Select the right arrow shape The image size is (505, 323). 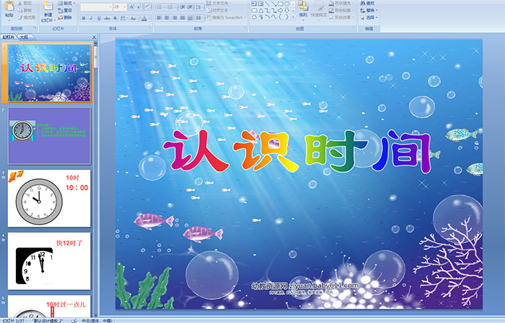(280, 10)
